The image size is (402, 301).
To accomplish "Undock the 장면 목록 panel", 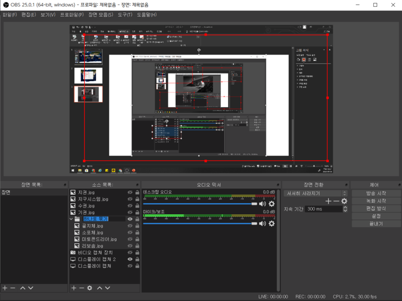I will [x=65, y=185].
